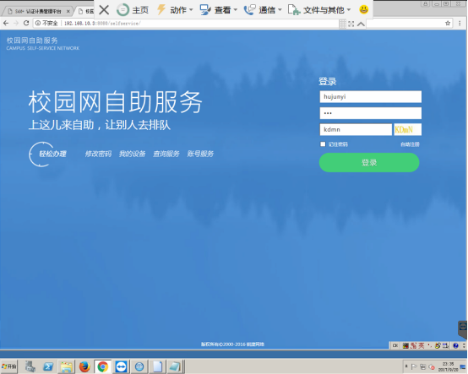Open Firefox from the taskbar
Screen dimensions: 468x374
84,366
